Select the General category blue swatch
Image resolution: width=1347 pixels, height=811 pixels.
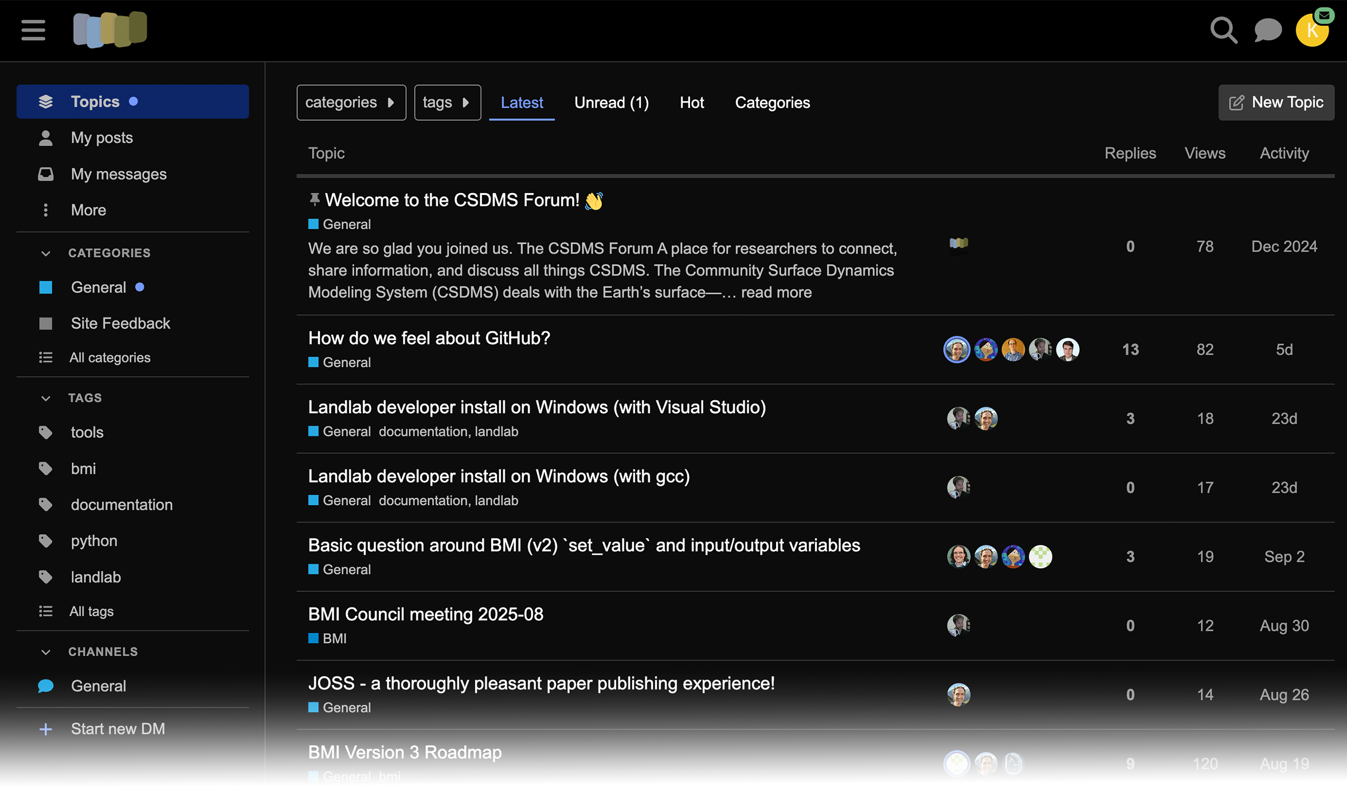(x=46, y=287)
